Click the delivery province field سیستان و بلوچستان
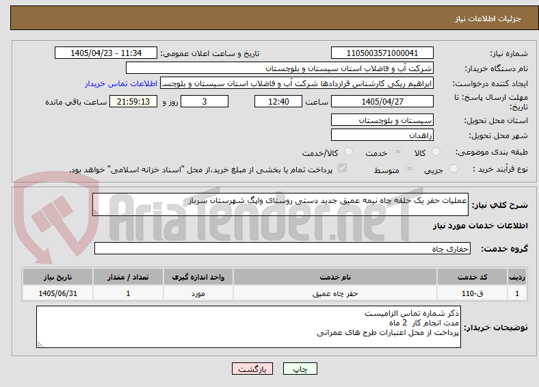Screen dimensions: 539x387 click(382, 120)
